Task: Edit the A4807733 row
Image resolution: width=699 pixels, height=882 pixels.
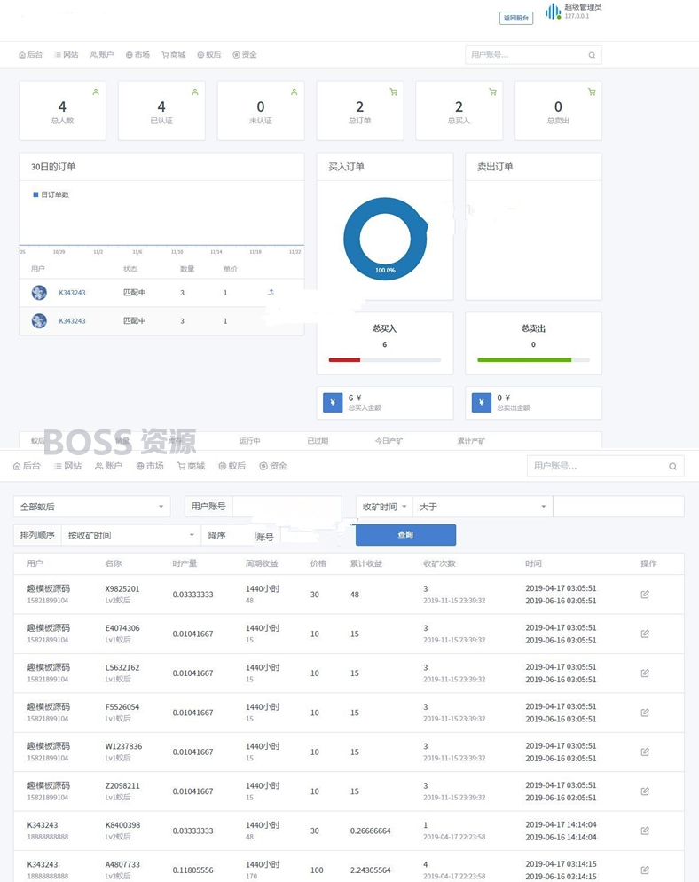Action: tap(645, 870)
